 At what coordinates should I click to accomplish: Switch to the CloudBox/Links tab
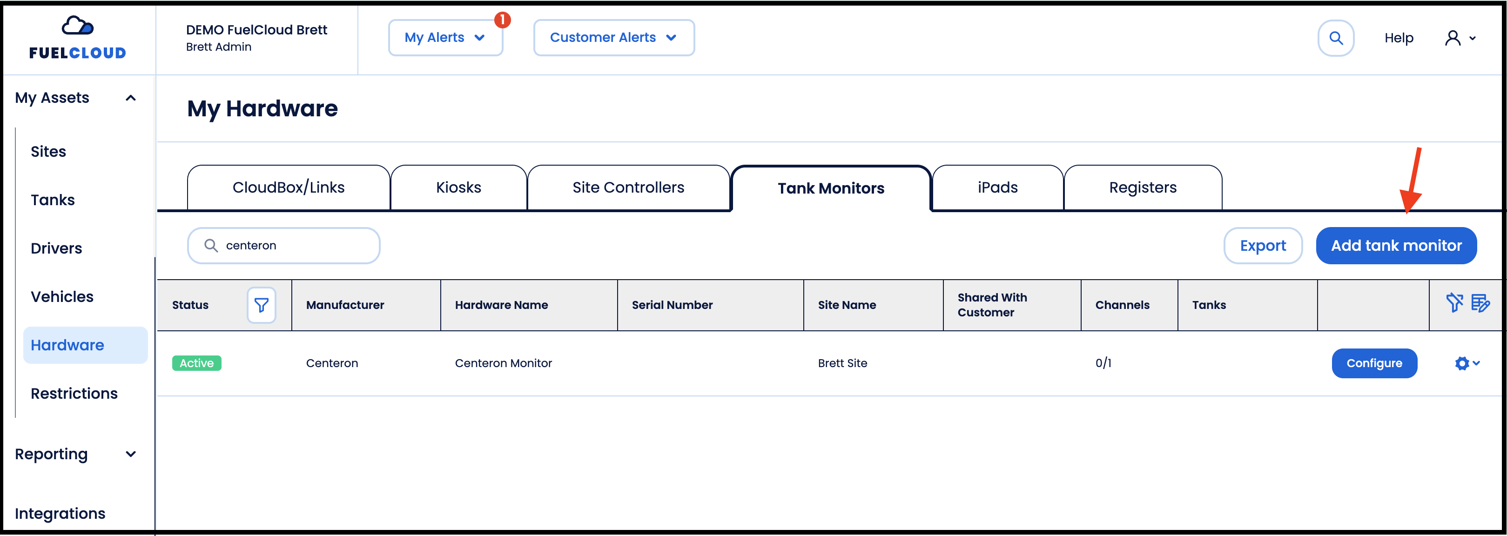pyautogui.click(x=289, y=187)
